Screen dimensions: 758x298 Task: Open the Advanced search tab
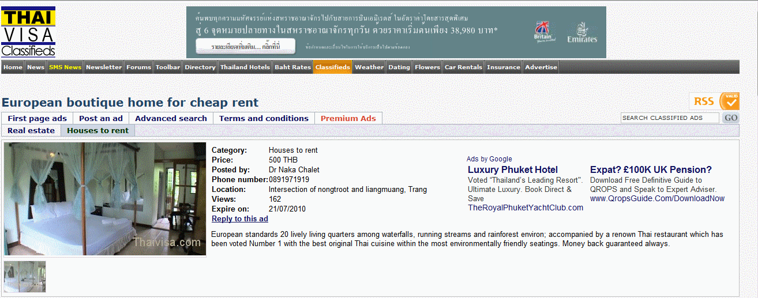click(171, 118)
